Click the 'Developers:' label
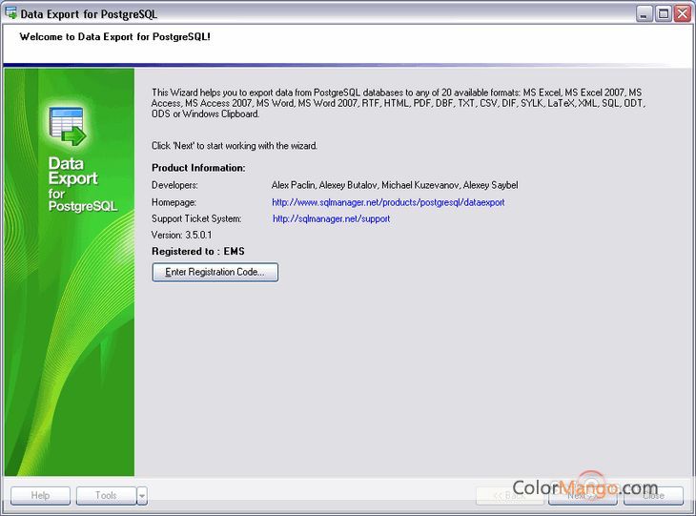Viewport: 696px width, 516px height. pyautogui.click(x=174, y=185)
